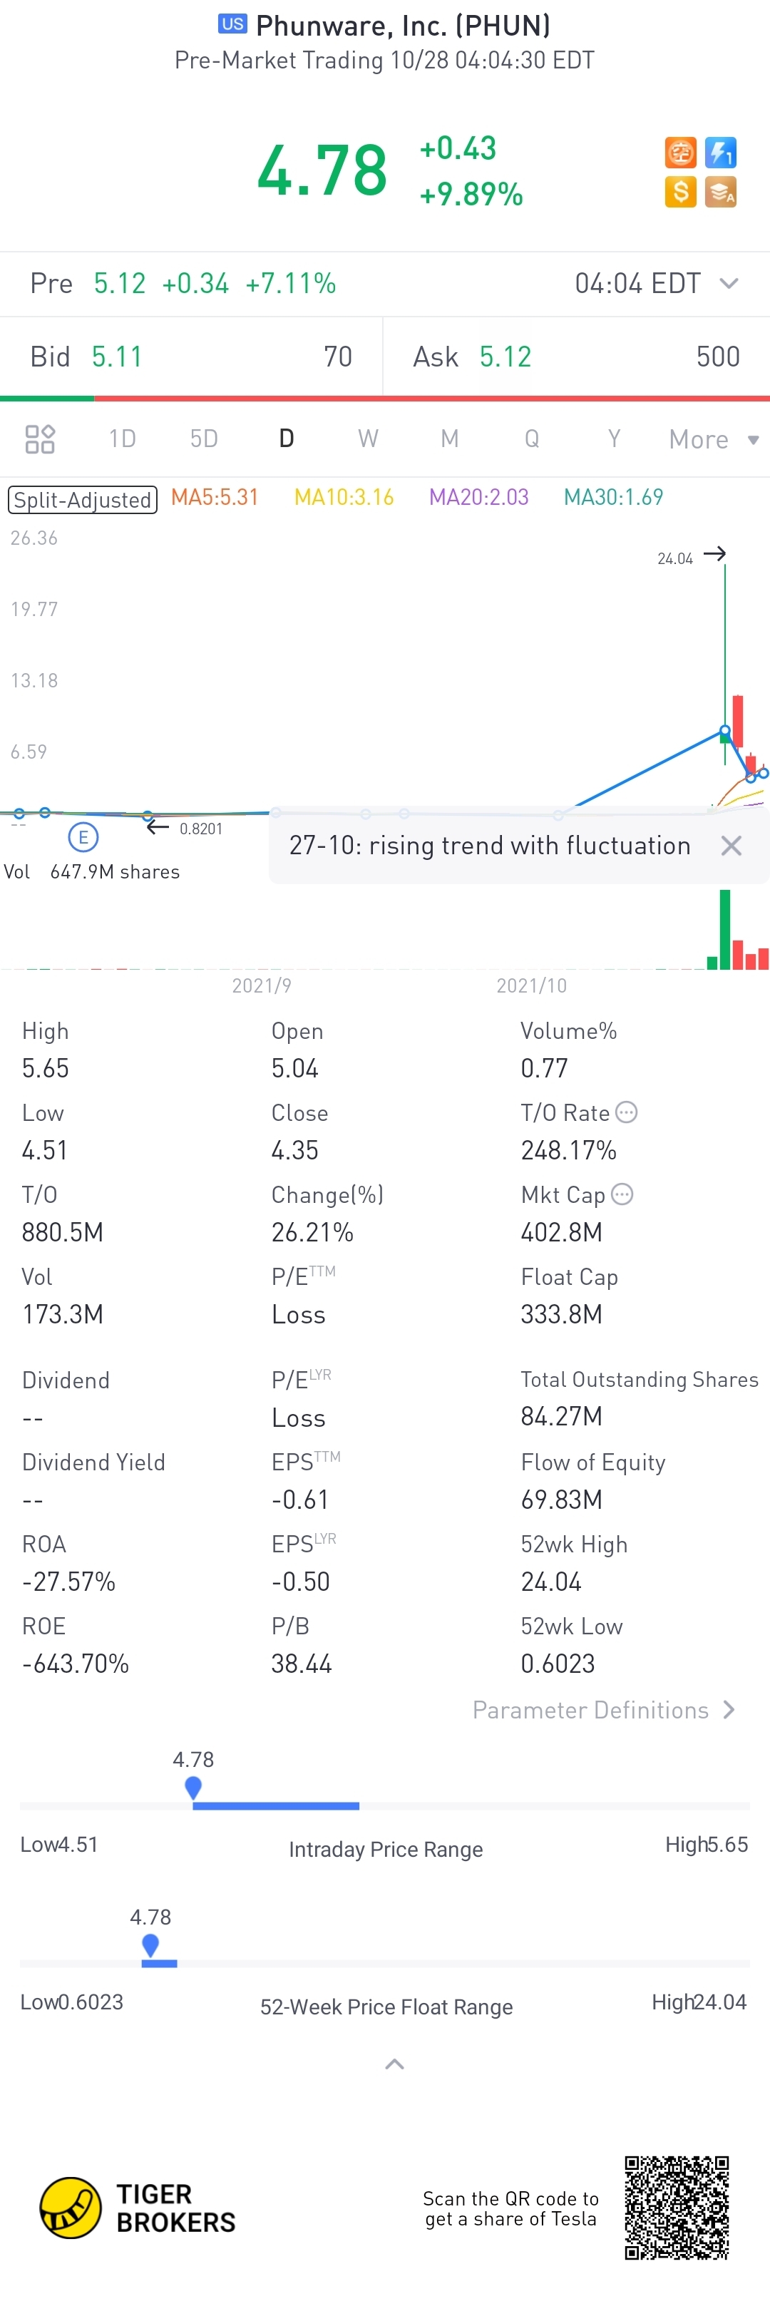
Task: Tap the orange no-short-selling badge icon
Action: point(680,153)
